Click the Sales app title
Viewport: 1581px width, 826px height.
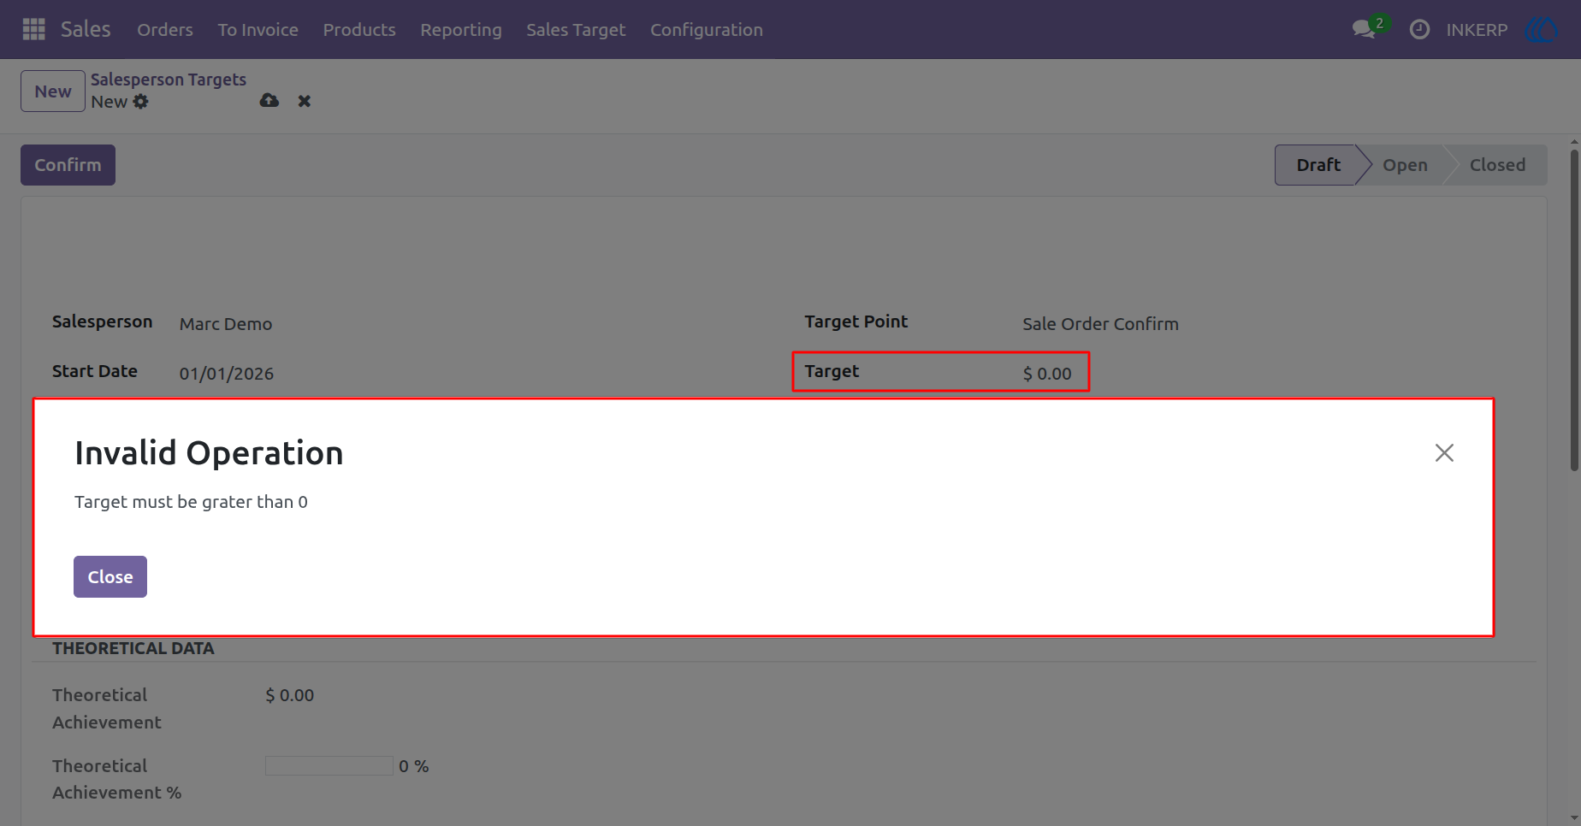point(86,29)
